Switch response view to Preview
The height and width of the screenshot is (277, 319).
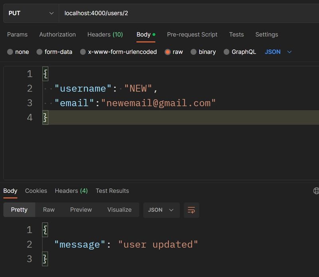tap(81, 210)
